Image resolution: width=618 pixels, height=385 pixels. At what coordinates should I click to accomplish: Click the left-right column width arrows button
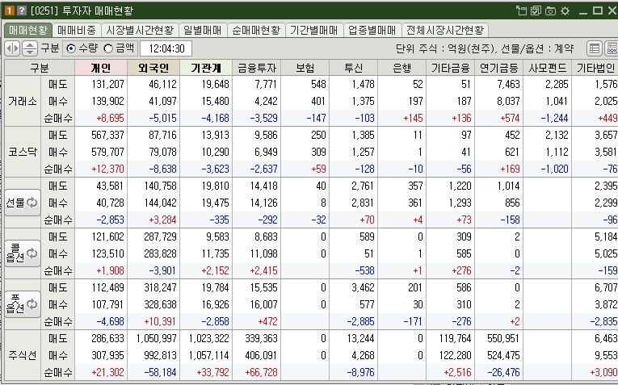point(12,48)
